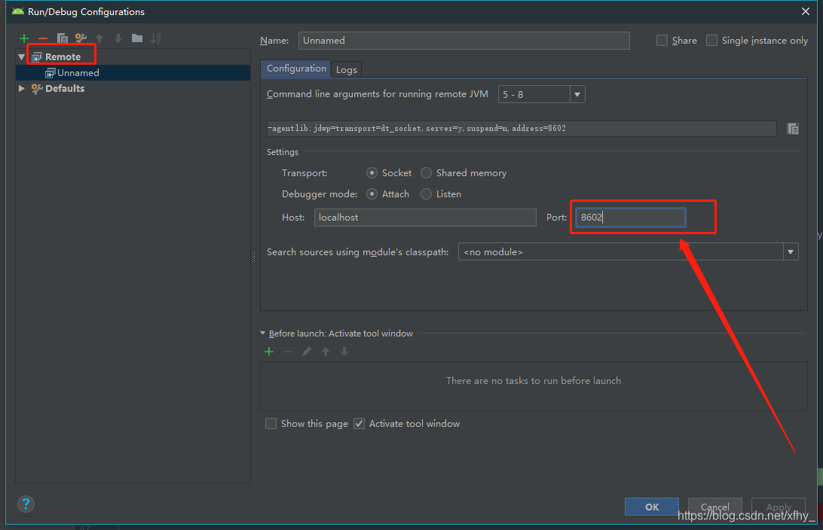The height and width of the screenshot is (530, 823).
Task: Move before-launch task down
Action: (344, 352)
